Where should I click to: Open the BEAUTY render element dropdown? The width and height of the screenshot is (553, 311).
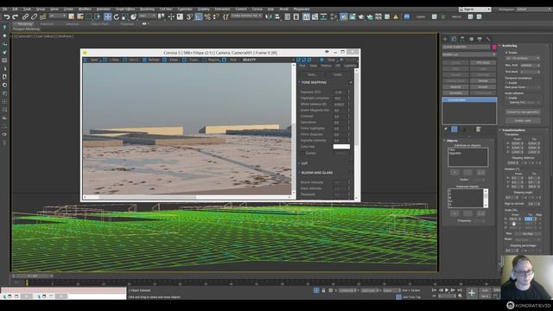click(x=269, y=60)
